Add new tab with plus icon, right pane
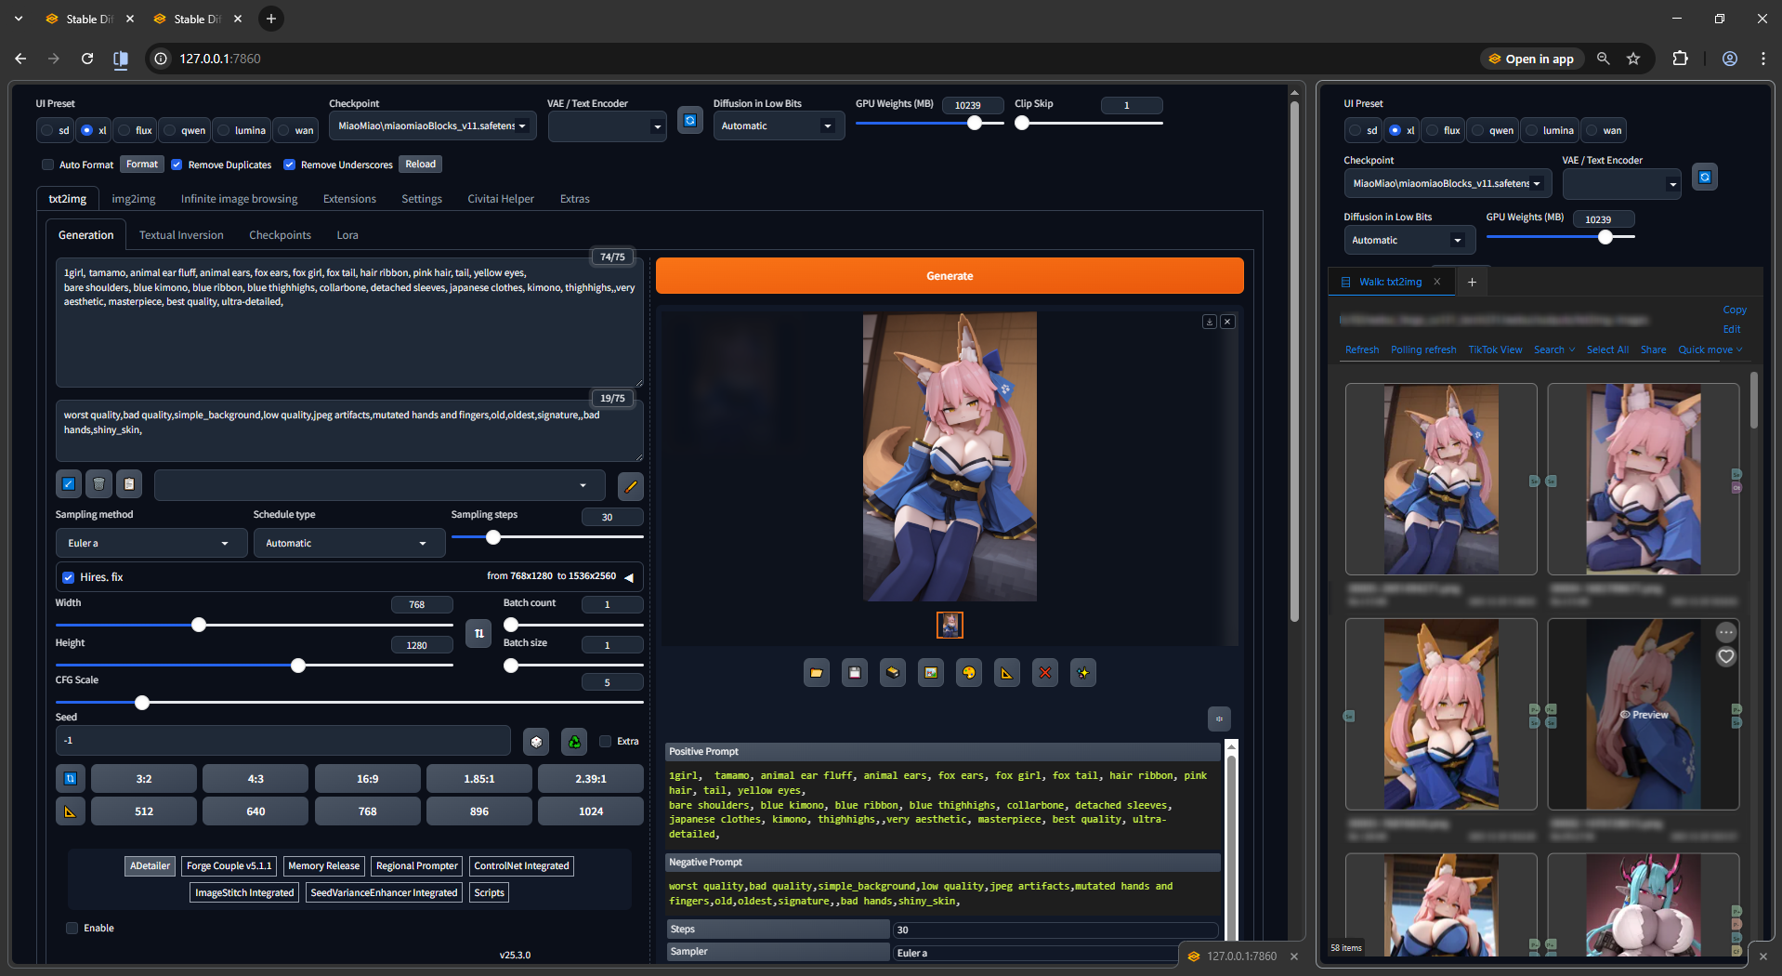Viewport: 1782px width, 976px height. tap(1472, 282)
